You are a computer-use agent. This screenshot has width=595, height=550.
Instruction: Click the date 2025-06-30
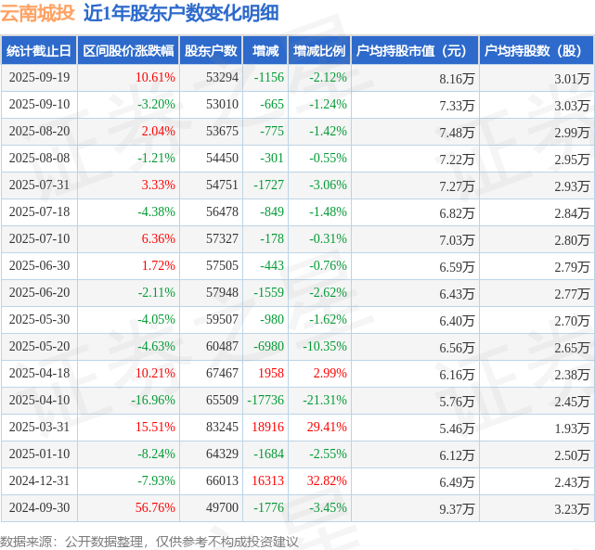[40, 265]
